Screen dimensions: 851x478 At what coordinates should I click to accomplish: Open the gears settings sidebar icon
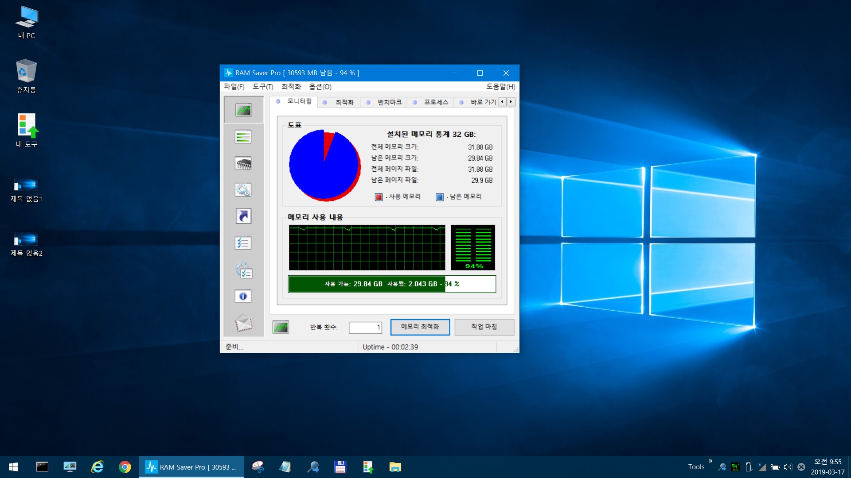(x=243, y=190)
